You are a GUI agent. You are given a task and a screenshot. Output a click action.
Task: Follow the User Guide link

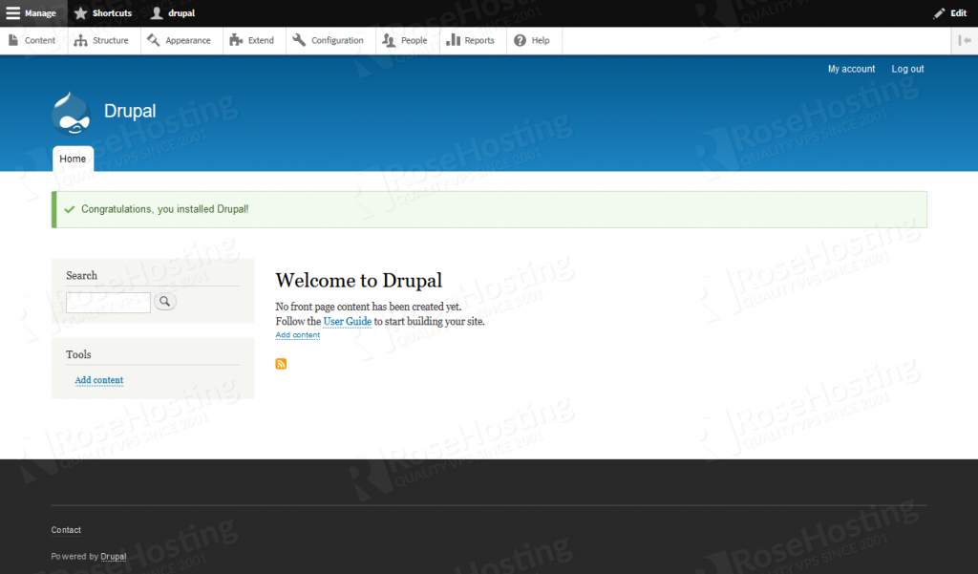[347, 322]
